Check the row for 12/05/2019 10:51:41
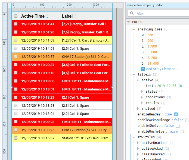Screen dimensions: 189x160 [x=16, y=24]
